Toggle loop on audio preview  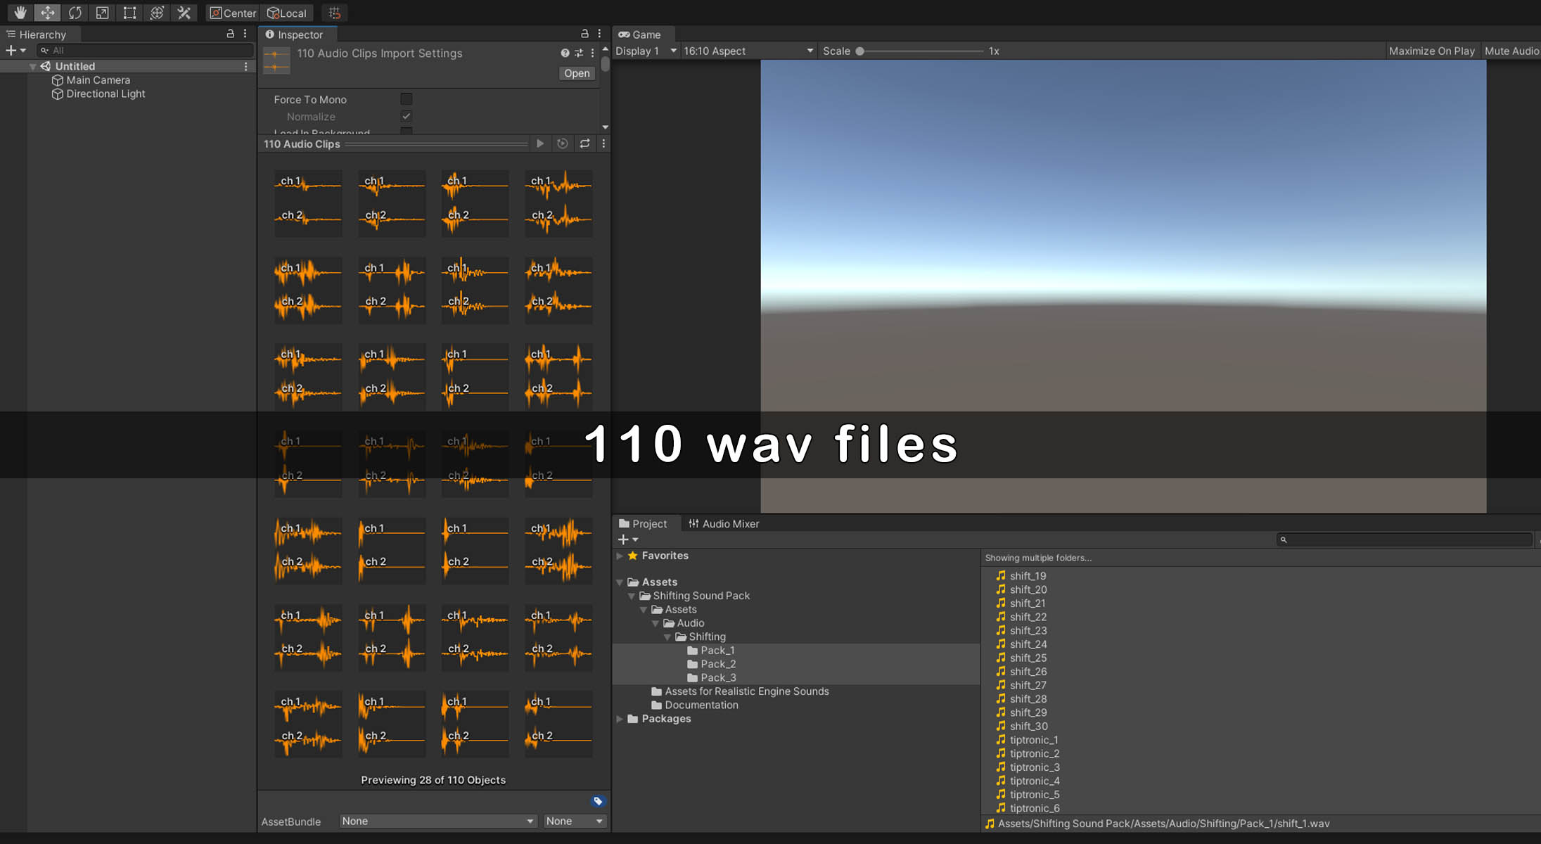[584, 143]
